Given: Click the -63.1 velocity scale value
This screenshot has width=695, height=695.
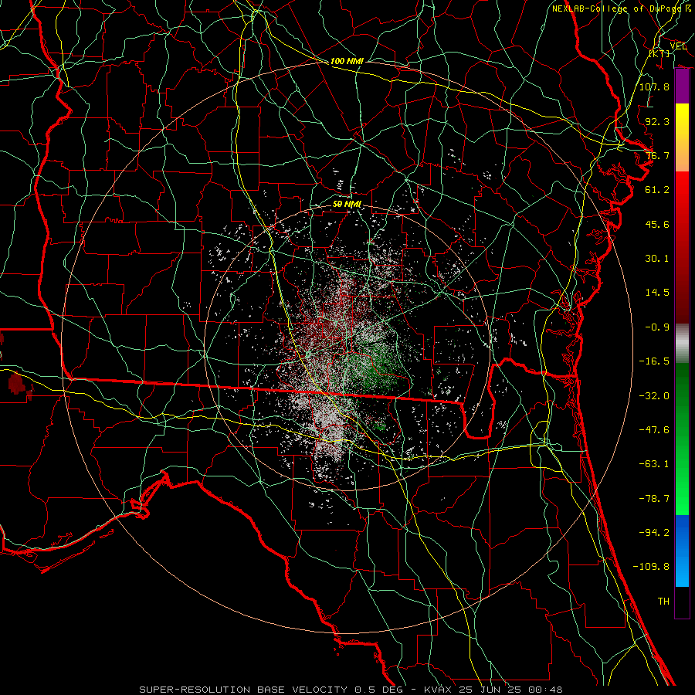Looking at the screenshot, I should tap(654, 464).
